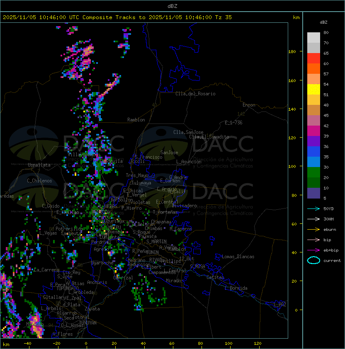Select the red 65-60 dBZ swatch

pyautogui.click(x=313, y=58)
